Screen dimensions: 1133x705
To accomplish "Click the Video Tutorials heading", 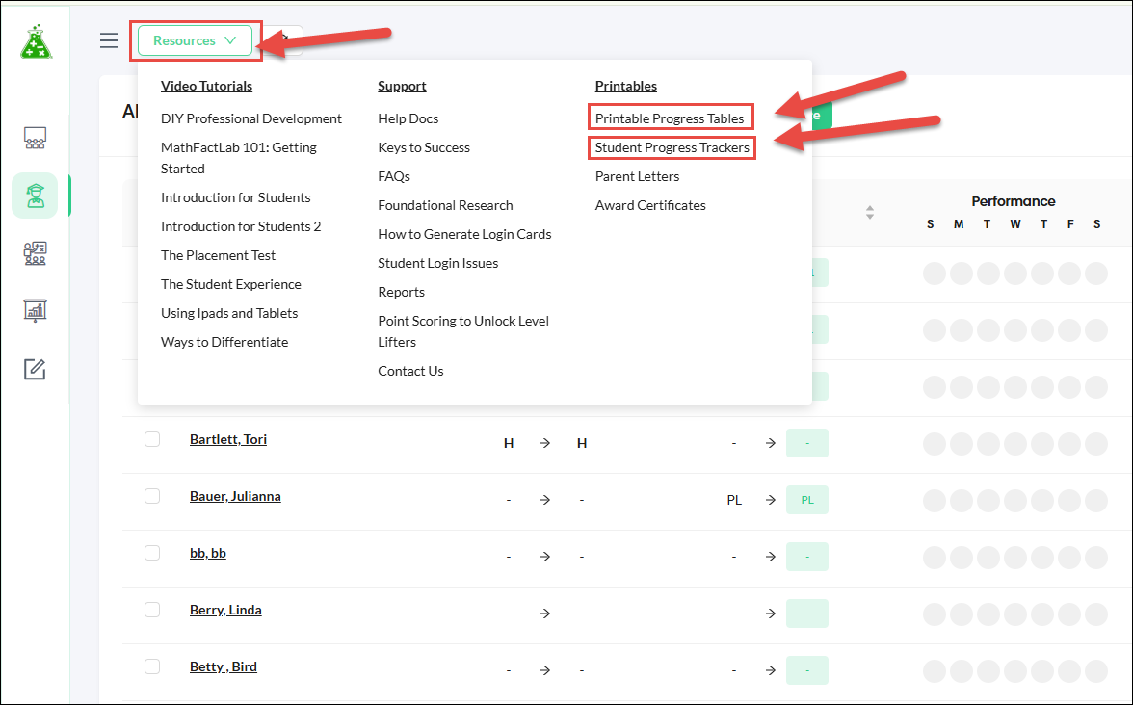I will coord(206,86).
